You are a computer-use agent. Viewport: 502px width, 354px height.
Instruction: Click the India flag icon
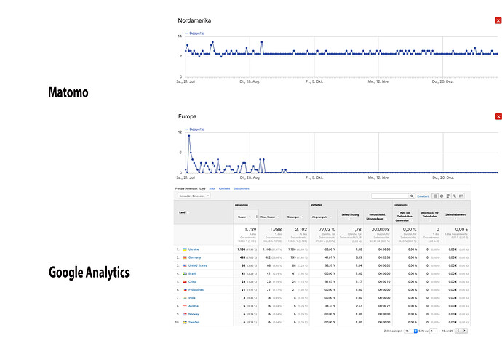pos(185,298)
